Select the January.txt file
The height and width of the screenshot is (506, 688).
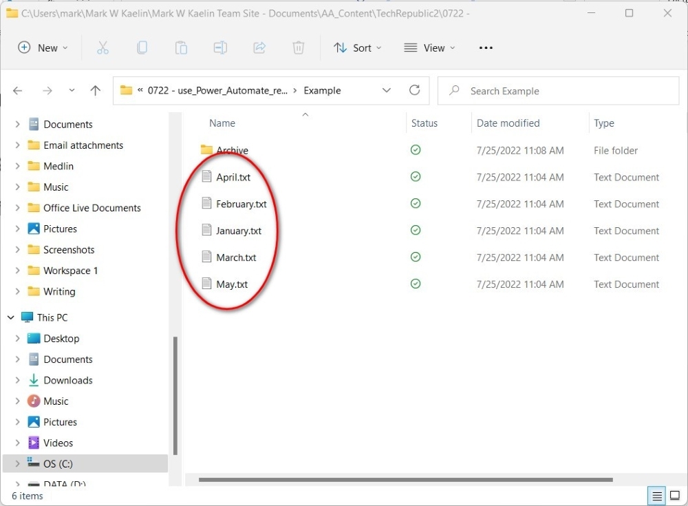pyautogui.click(x=238, y=231)
